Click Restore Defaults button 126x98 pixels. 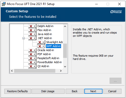click(18, 91)
